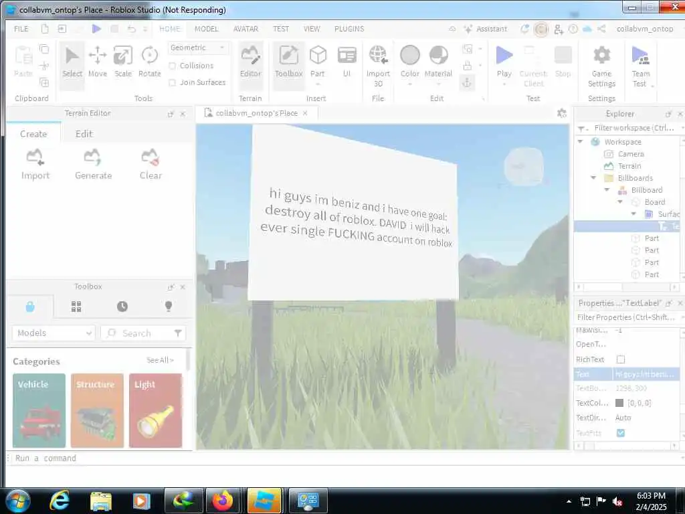Switch to the AVATAR ribbon tab
This screenshot has height=514, width=685.
coord(246,29)
